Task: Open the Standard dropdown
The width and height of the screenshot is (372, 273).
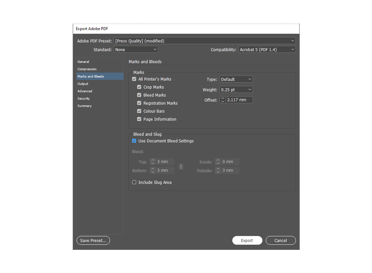Action: pos(136,50)
